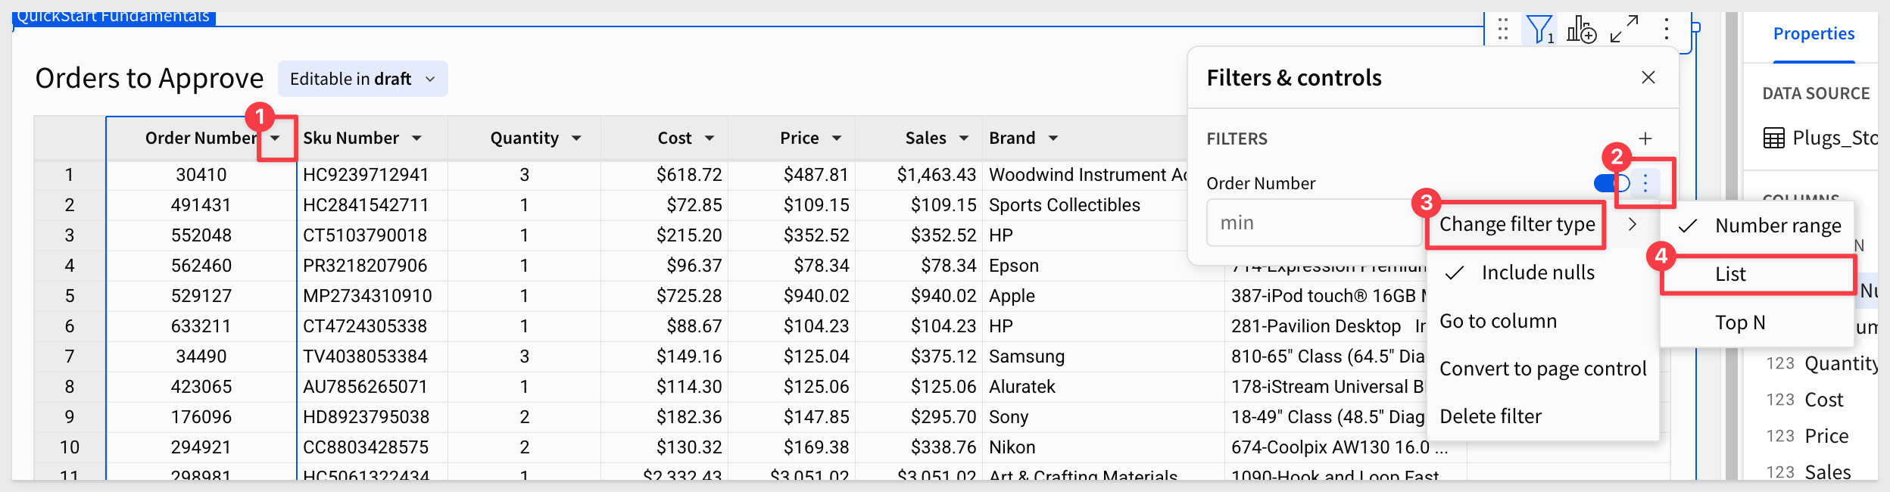Switch to the Properties tab
Image resolution: width=1890 pixels, height=492 pixels.
pos(1814,34)
